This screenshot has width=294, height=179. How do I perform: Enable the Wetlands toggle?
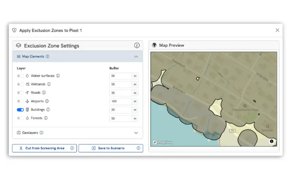tap(20, 84)
